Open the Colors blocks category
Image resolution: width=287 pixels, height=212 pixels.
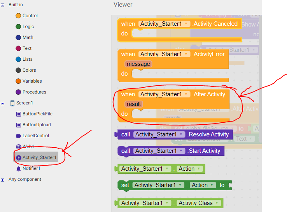tap(26, 70)
